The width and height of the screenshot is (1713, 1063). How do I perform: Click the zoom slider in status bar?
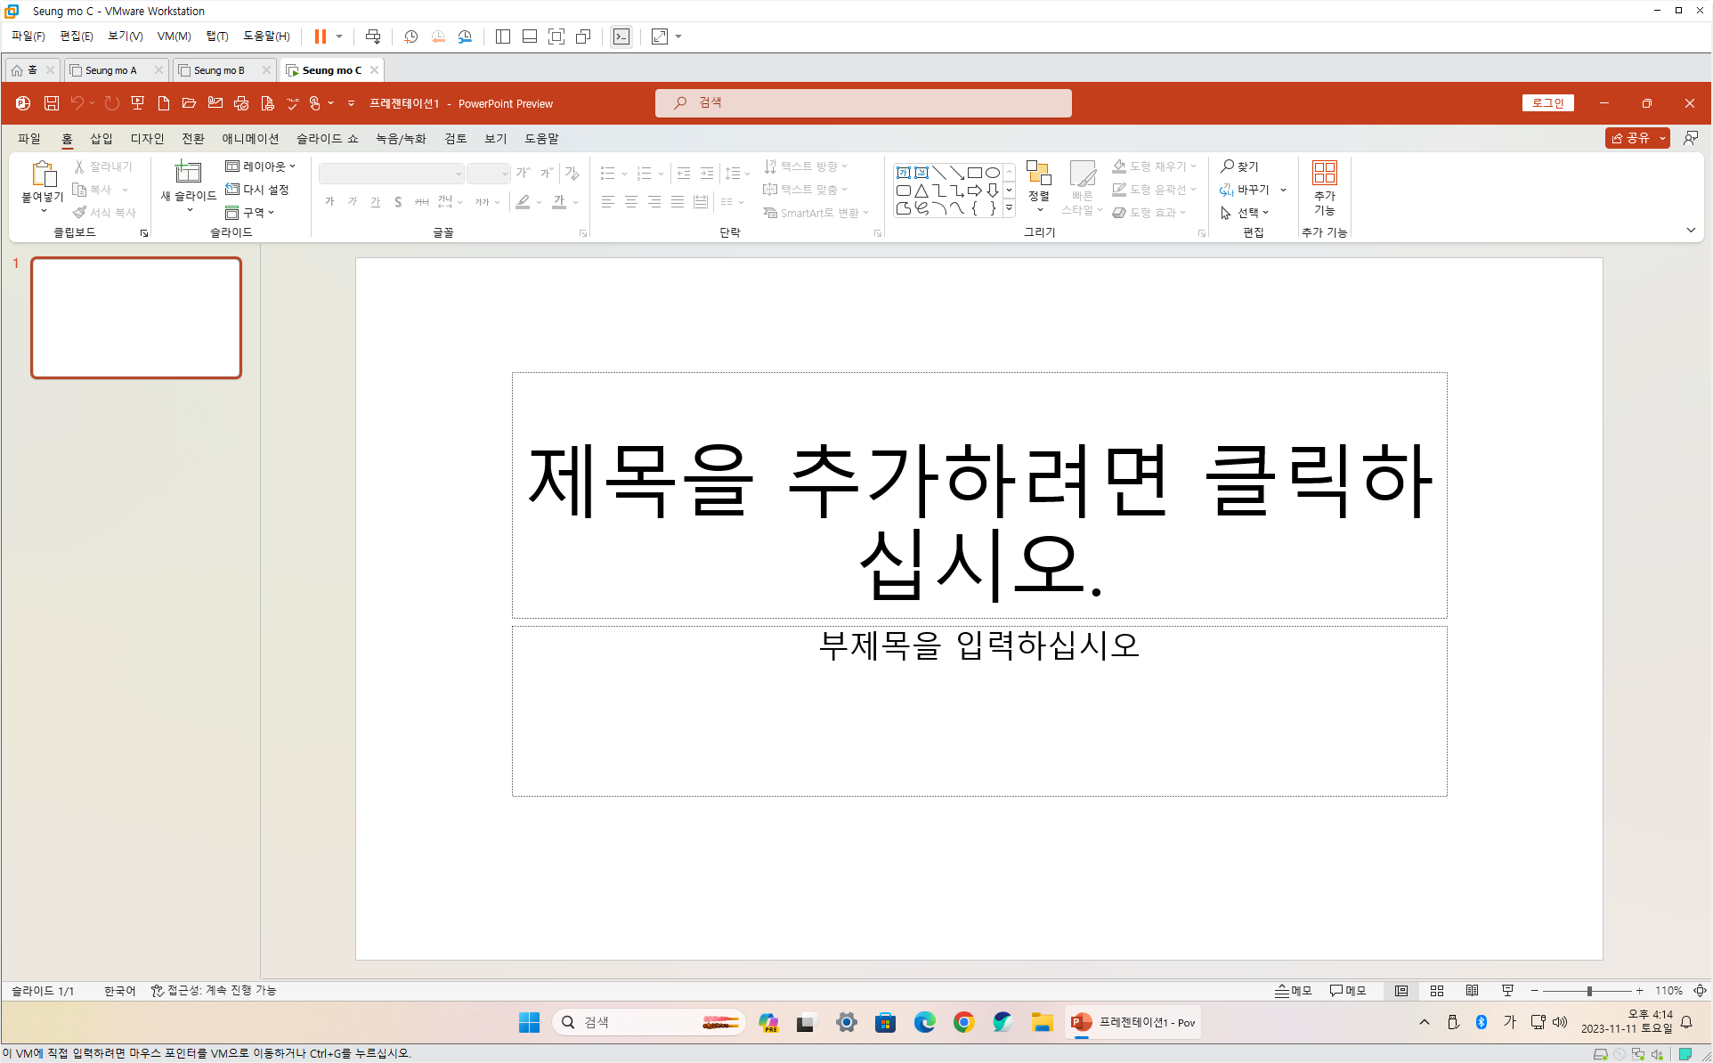(1589, 991)
